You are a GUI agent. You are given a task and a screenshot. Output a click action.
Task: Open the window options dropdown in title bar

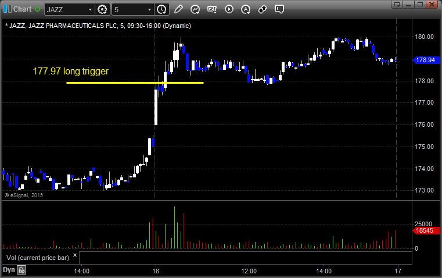397,4
